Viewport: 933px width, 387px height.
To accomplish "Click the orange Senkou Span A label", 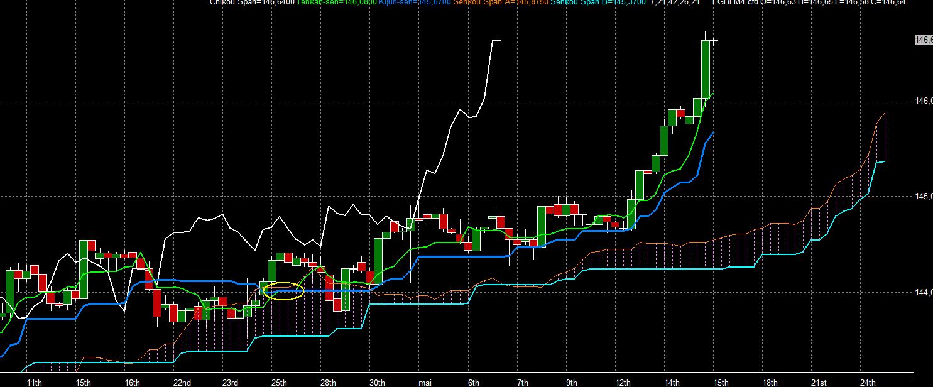I will click(x=501, y=3).
